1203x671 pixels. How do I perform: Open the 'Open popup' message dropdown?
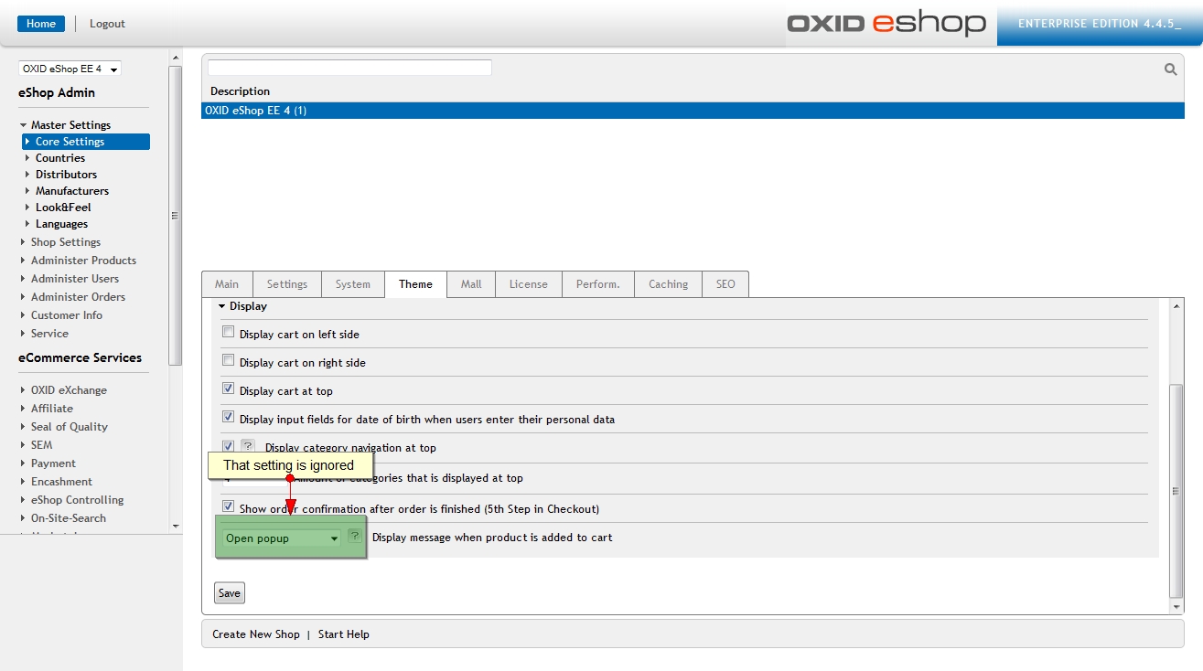coord(282,538)
